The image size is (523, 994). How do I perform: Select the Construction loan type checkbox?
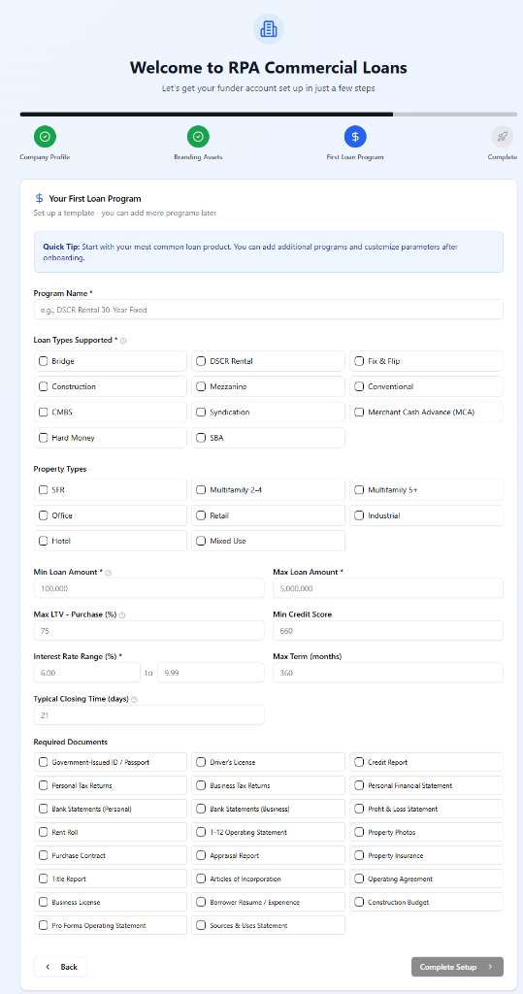click(x=43, y=386)
